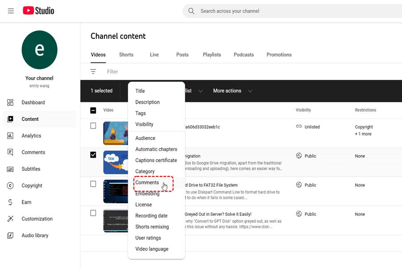402x268 pixels.
Task: Toggle the select-all videos checkbox in header
Action: (x=93, y=110)
